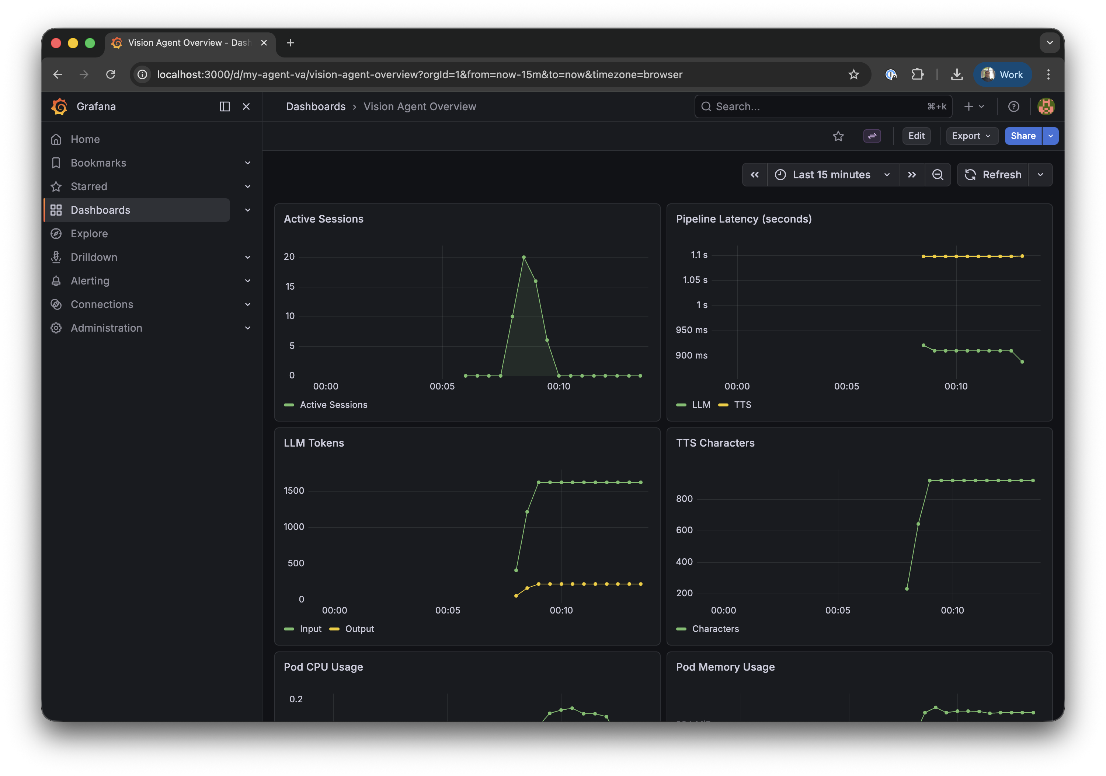The image size is (1106, 776).
Task: Open the help question mark icon
Action: [1013, 106]
